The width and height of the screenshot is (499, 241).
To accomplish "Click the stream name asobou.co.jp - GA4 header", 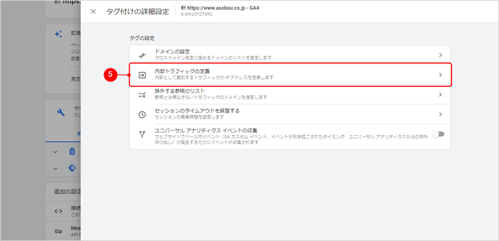I will coord(220,8).
